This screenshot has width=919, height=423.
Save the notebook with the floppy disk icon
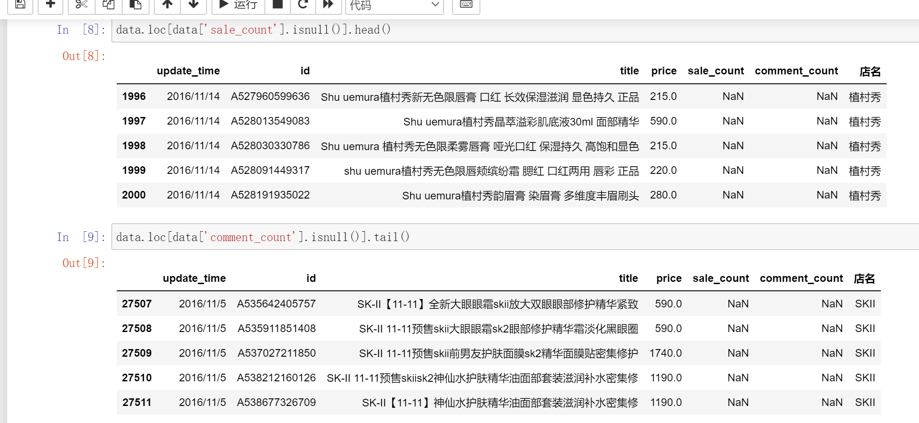coord(20,5)
